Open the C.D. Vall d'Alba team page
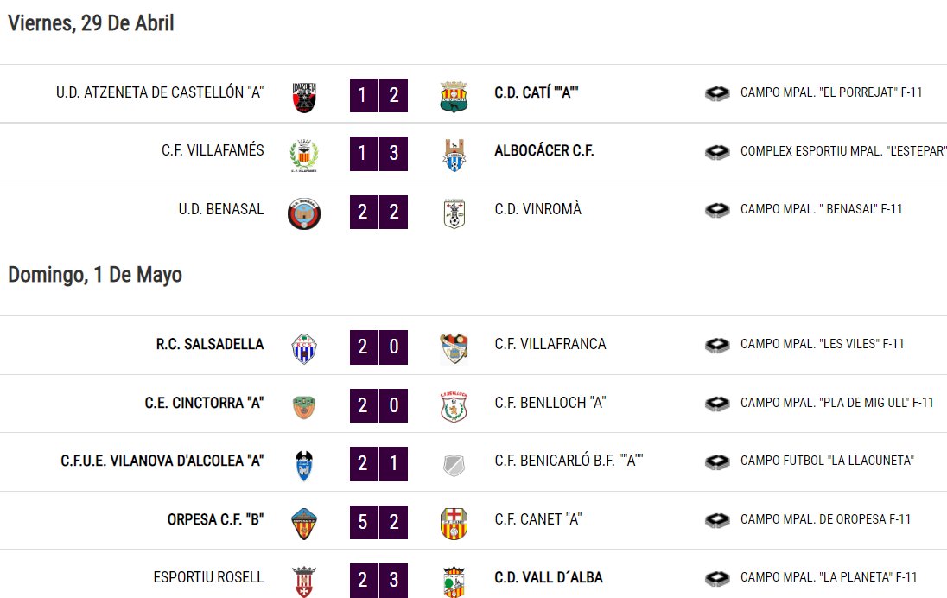Image resolution: width=947 pixels, height=598 pixels. point(549,577)
